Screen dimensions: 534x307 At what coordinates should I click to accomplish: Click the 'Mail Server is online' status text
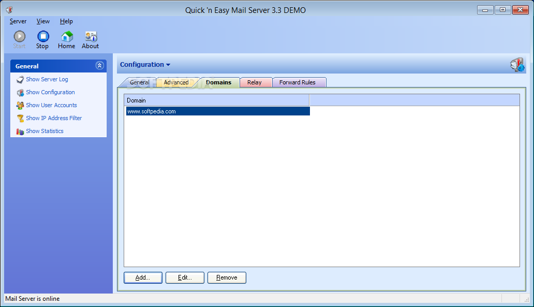pyautogui.click(x=33, y=299)
